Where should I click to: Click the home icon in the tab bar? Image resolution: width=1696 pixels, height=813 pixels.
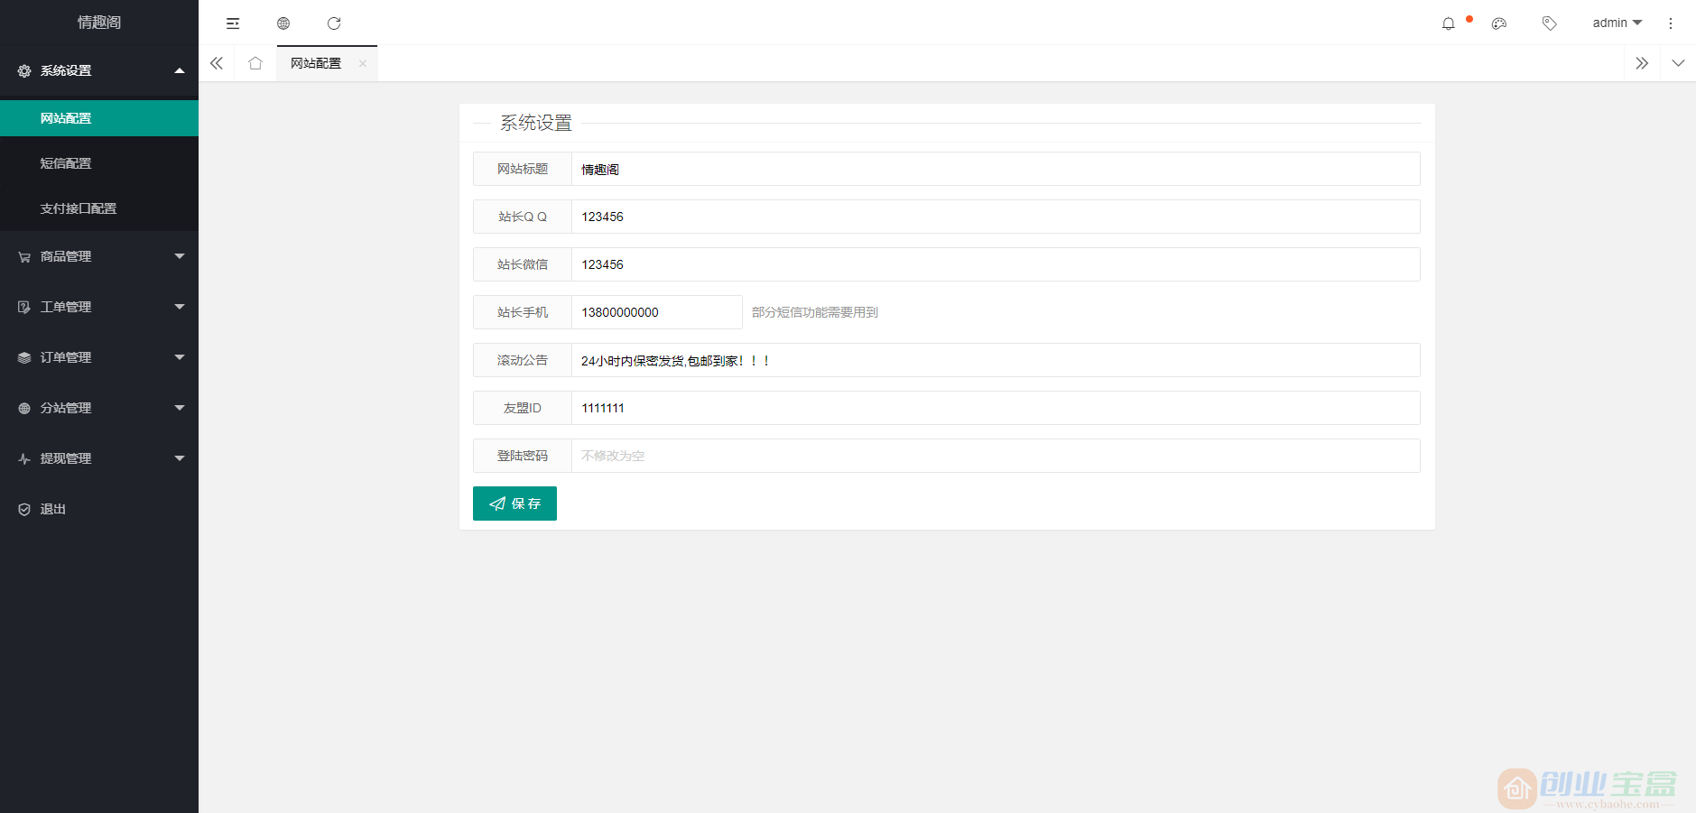click(x=255, y=63)
